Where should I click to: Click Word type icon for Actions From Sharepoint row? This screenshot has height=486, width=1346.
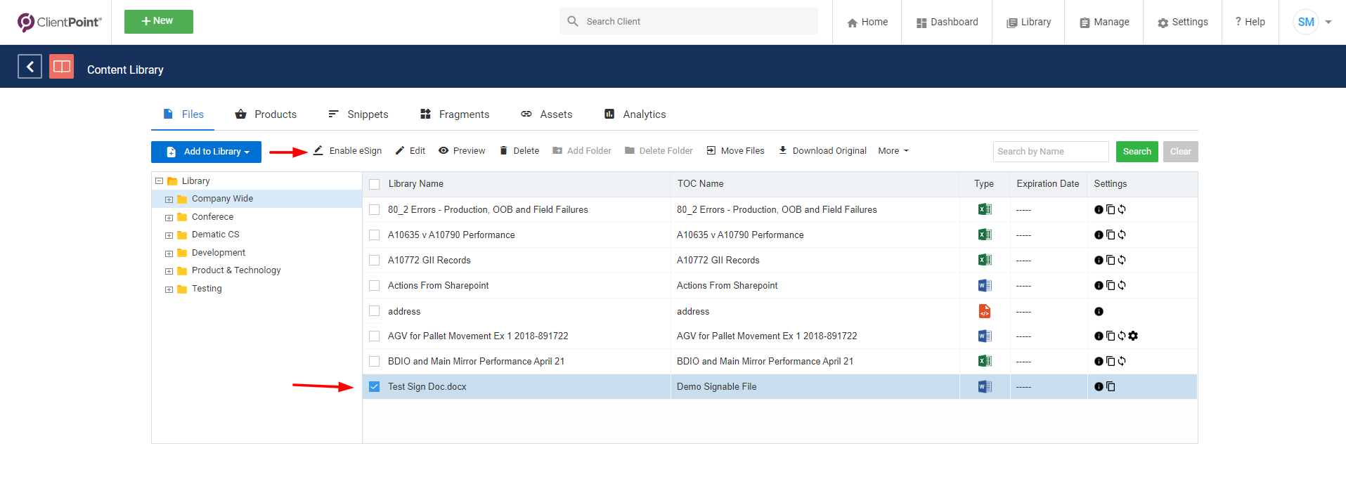point(985,285)
